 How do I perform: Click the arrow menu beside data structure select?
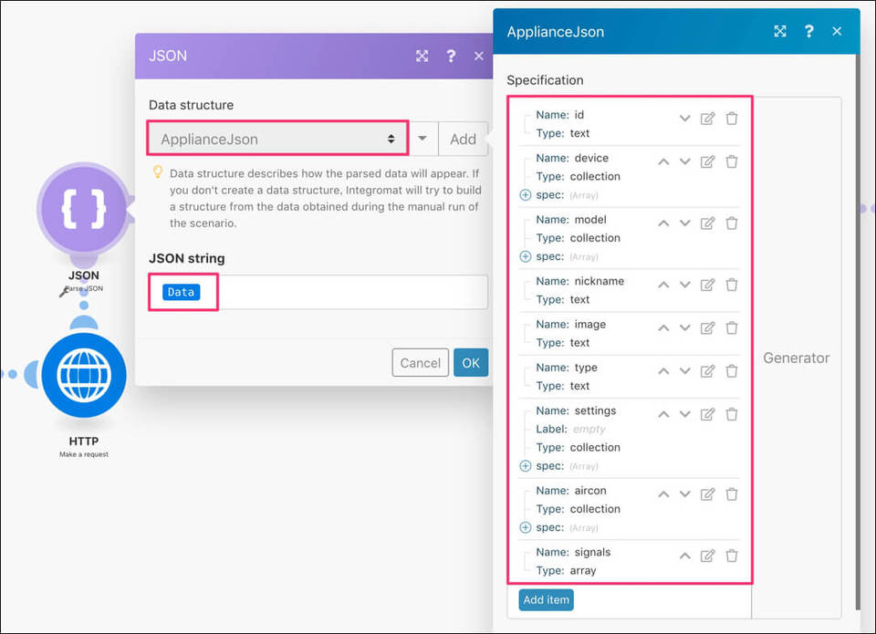click(422, 139)
